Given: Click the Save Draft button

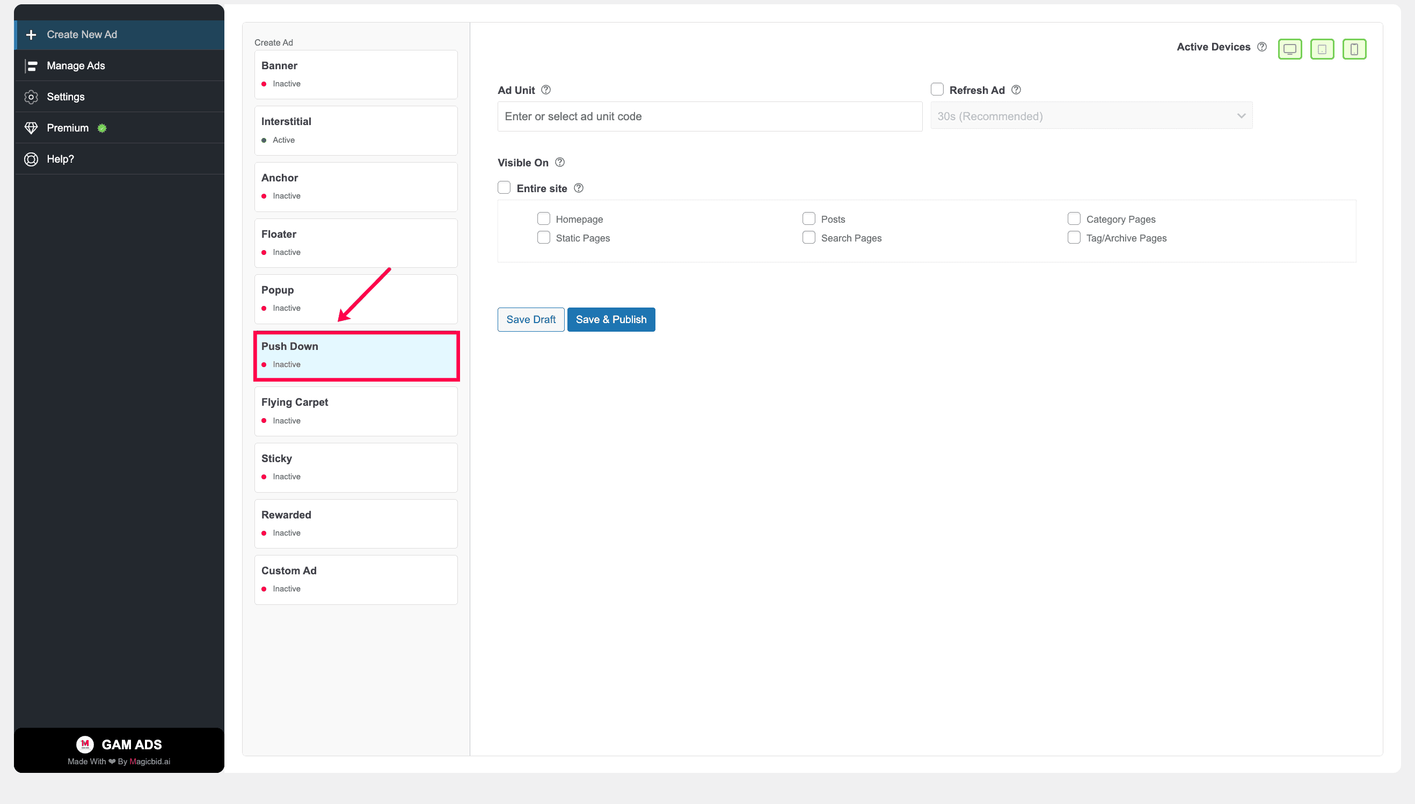Looking at the screenshot, I should tap(531, 320).
